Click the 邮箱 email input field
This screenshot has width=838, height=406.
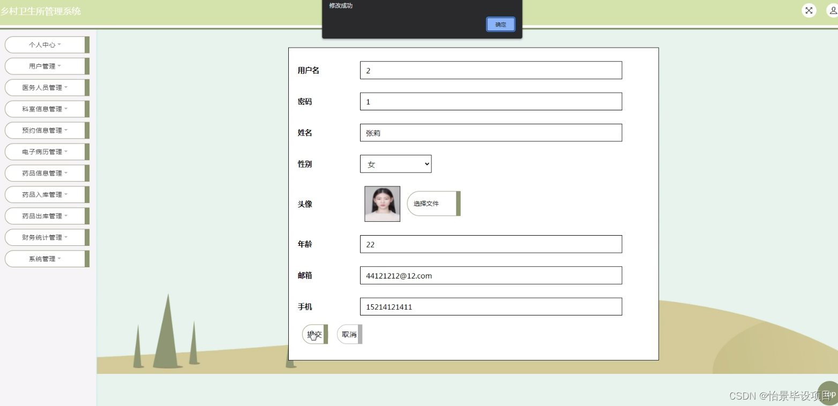tap(490, 275)
